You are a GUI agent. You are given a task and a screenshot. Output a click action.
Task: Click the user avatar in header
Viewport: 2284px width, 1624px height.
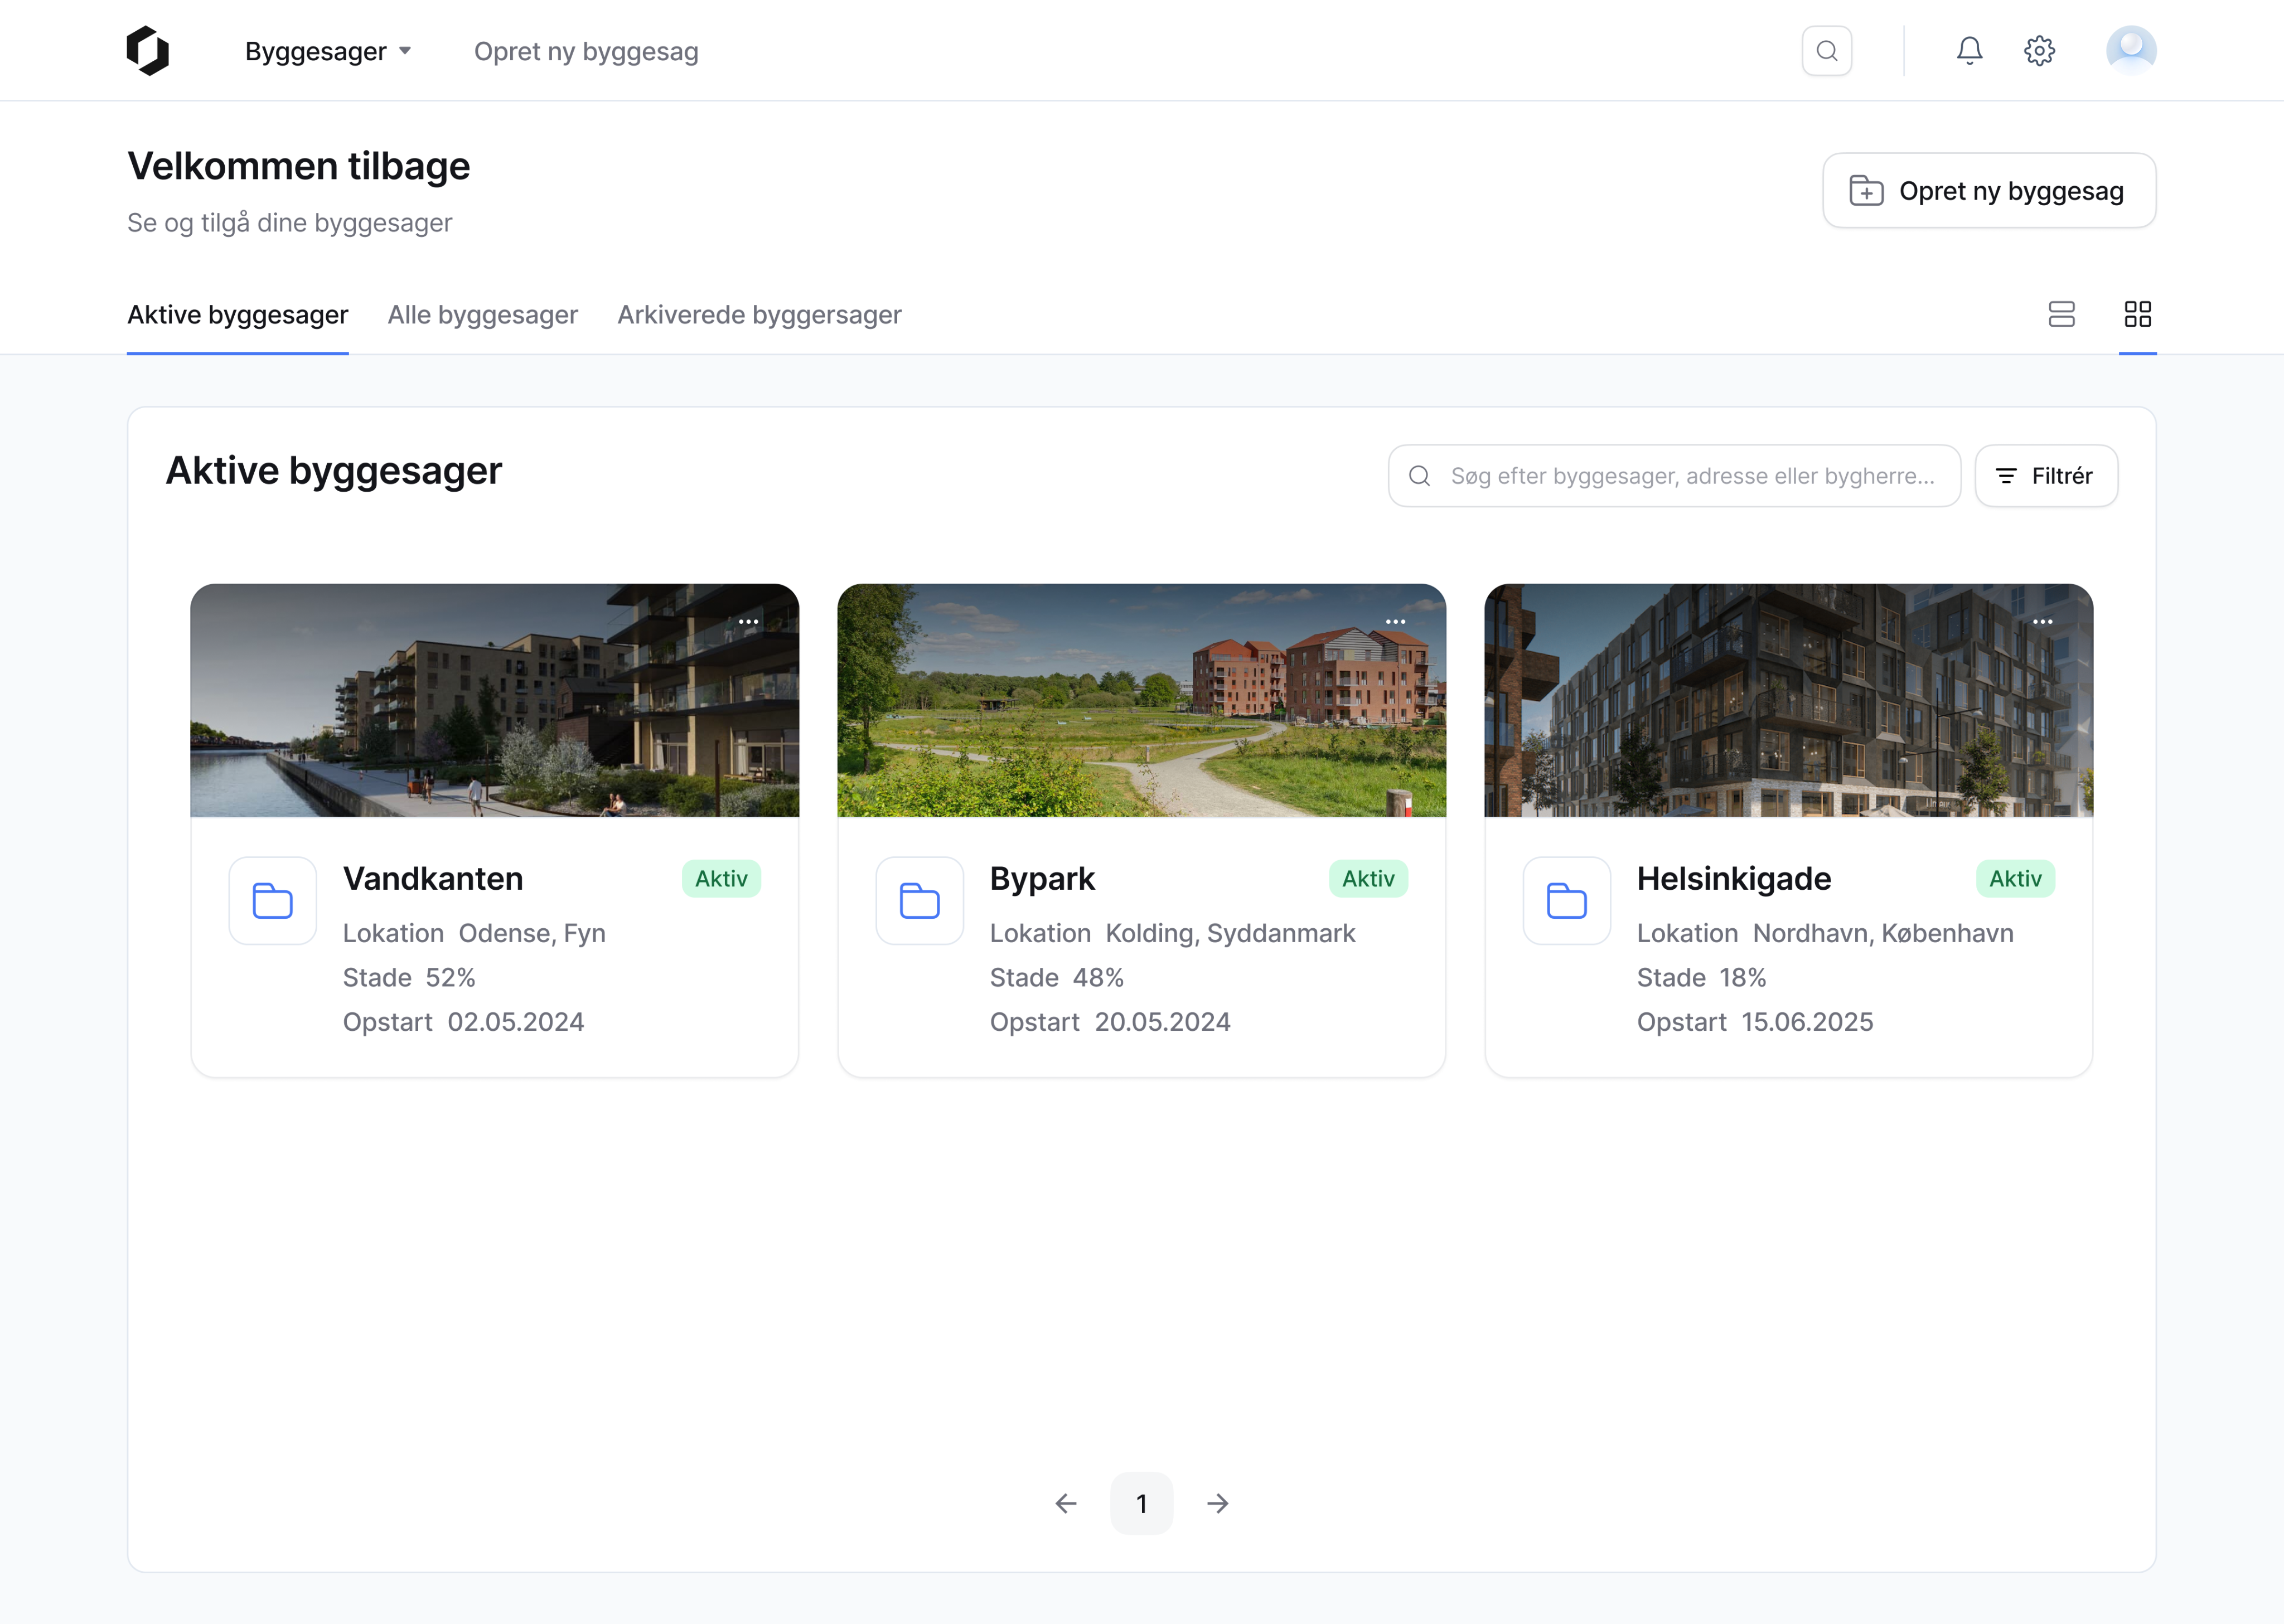2130,51
